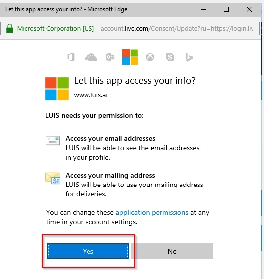Image resolution: width=264 pixels, height=279 pixels.
Task: Click the Outlook icon in the header strip
Action: (x=110, y=57)
